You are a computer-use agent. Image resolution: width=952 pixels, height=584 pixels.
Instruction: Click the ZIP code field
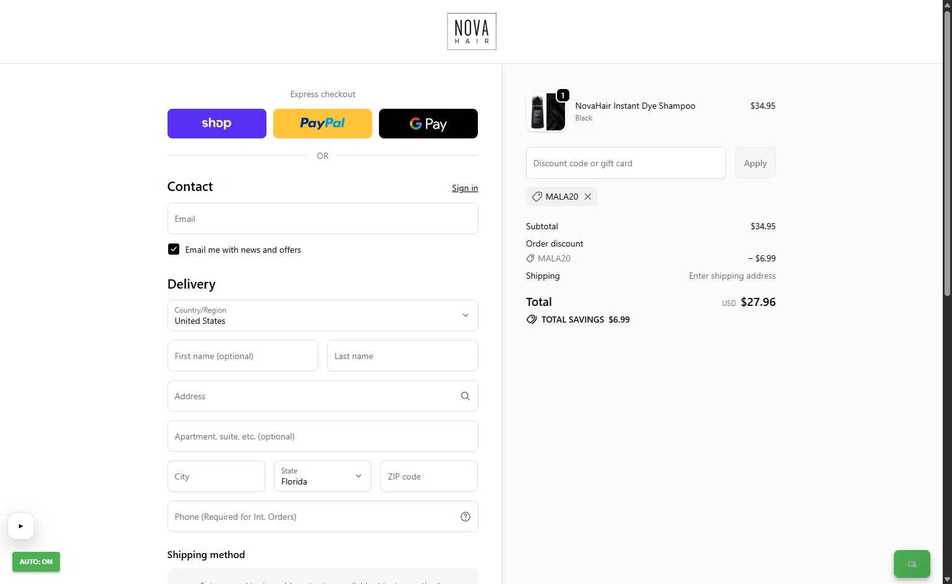[x=429, y=476]
